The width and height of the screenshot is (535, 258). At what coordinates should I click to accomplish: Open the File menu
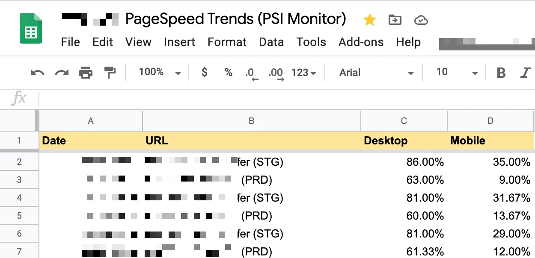pos(71,42)
